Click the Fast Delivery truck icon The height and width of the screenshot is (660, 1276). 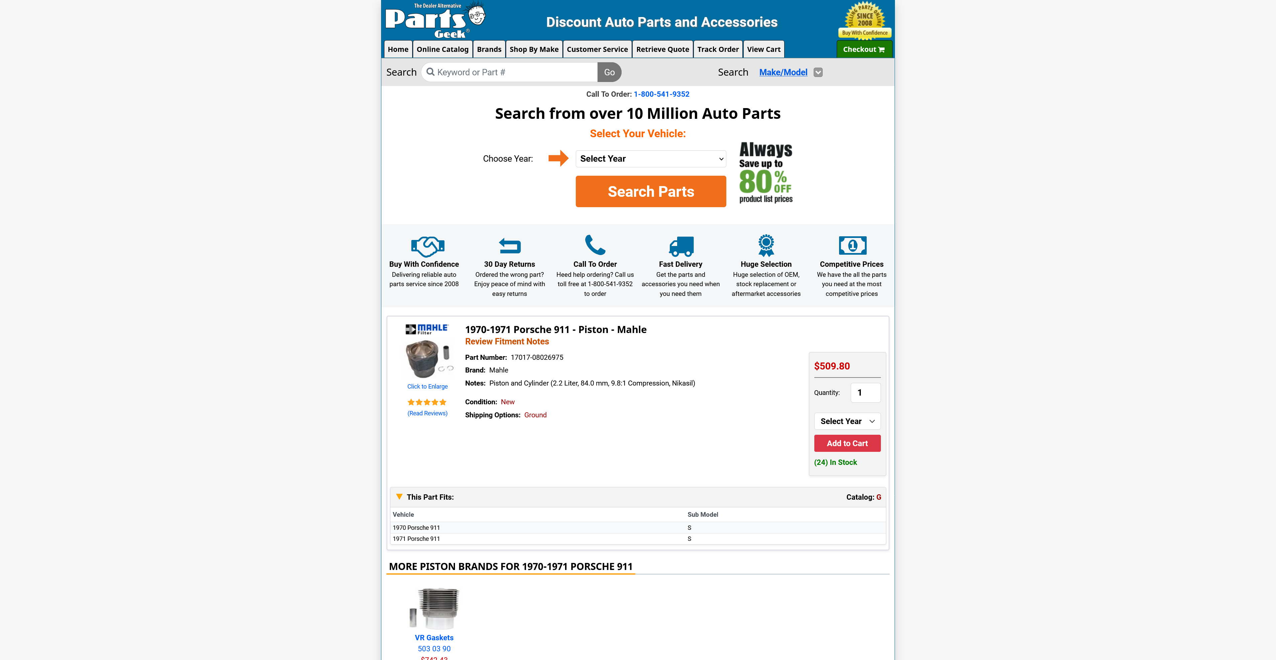681,246
